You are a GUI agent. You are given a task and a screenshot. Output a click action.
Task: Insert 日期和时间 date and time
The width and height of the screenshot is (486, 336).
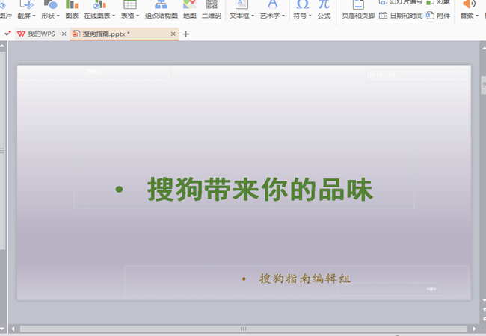(401, 16)
